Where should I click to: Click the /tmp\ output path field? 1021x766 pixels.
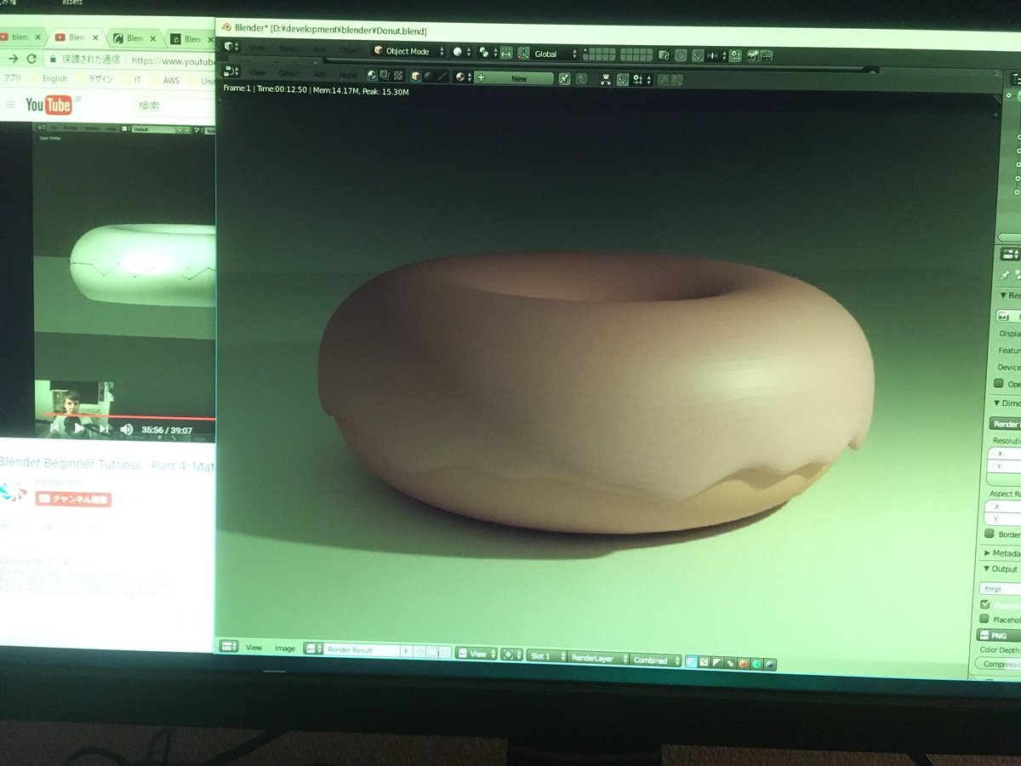pyautogui.click(x=1000, y=588)
